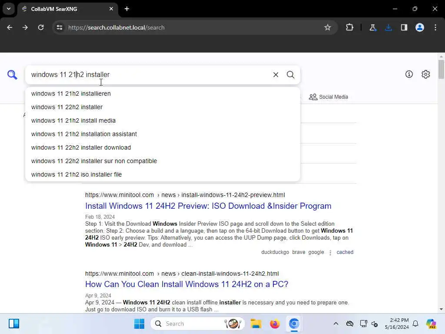The height and width of the screenshot is (334, 445).
Task: Reload the current page
Action: coord(41,27)
